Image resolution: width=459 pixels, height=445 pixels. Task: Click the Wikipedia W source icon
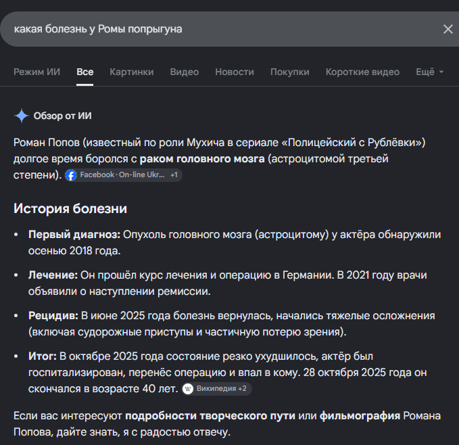coord(188,389)
